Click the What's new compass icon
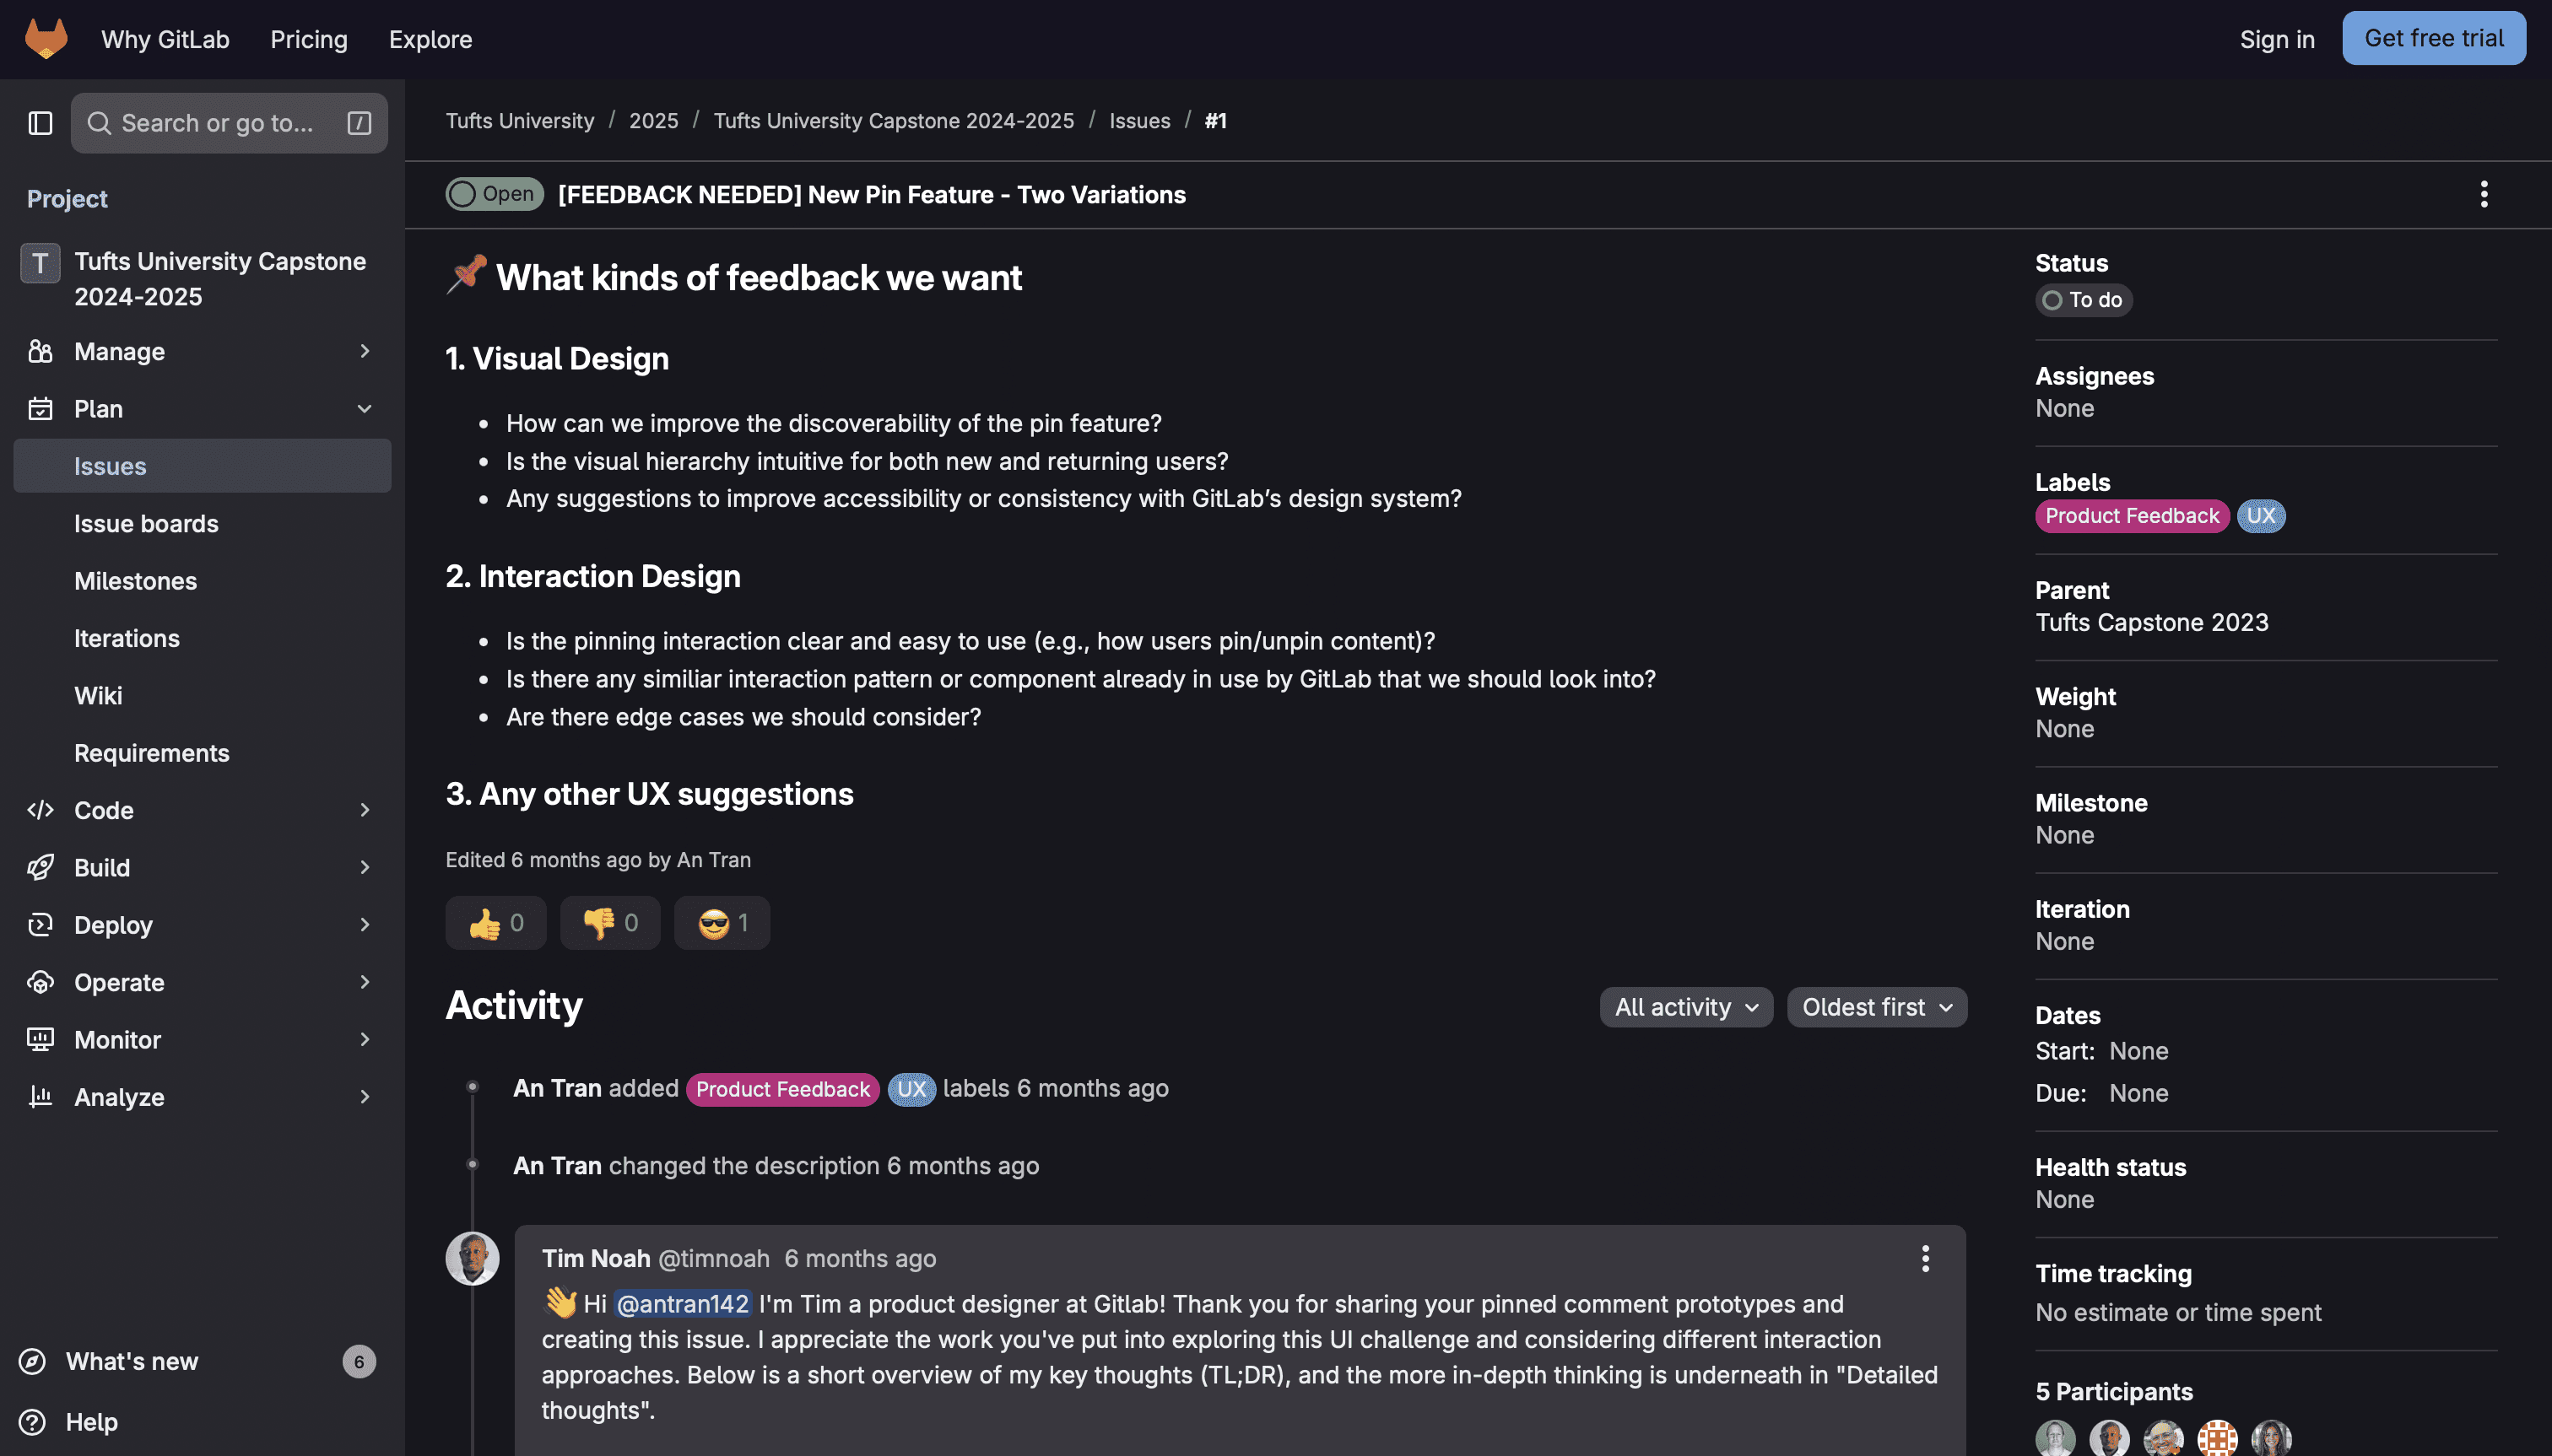2552x1456 pixels. (x=33, y=1361)
